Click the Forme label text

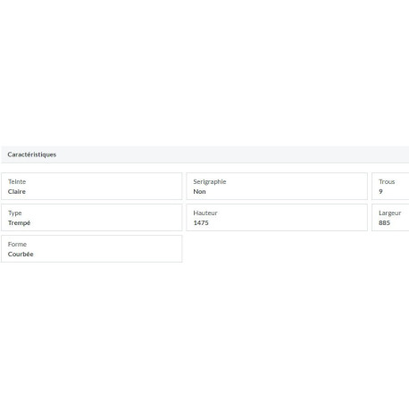coord(17,244)
